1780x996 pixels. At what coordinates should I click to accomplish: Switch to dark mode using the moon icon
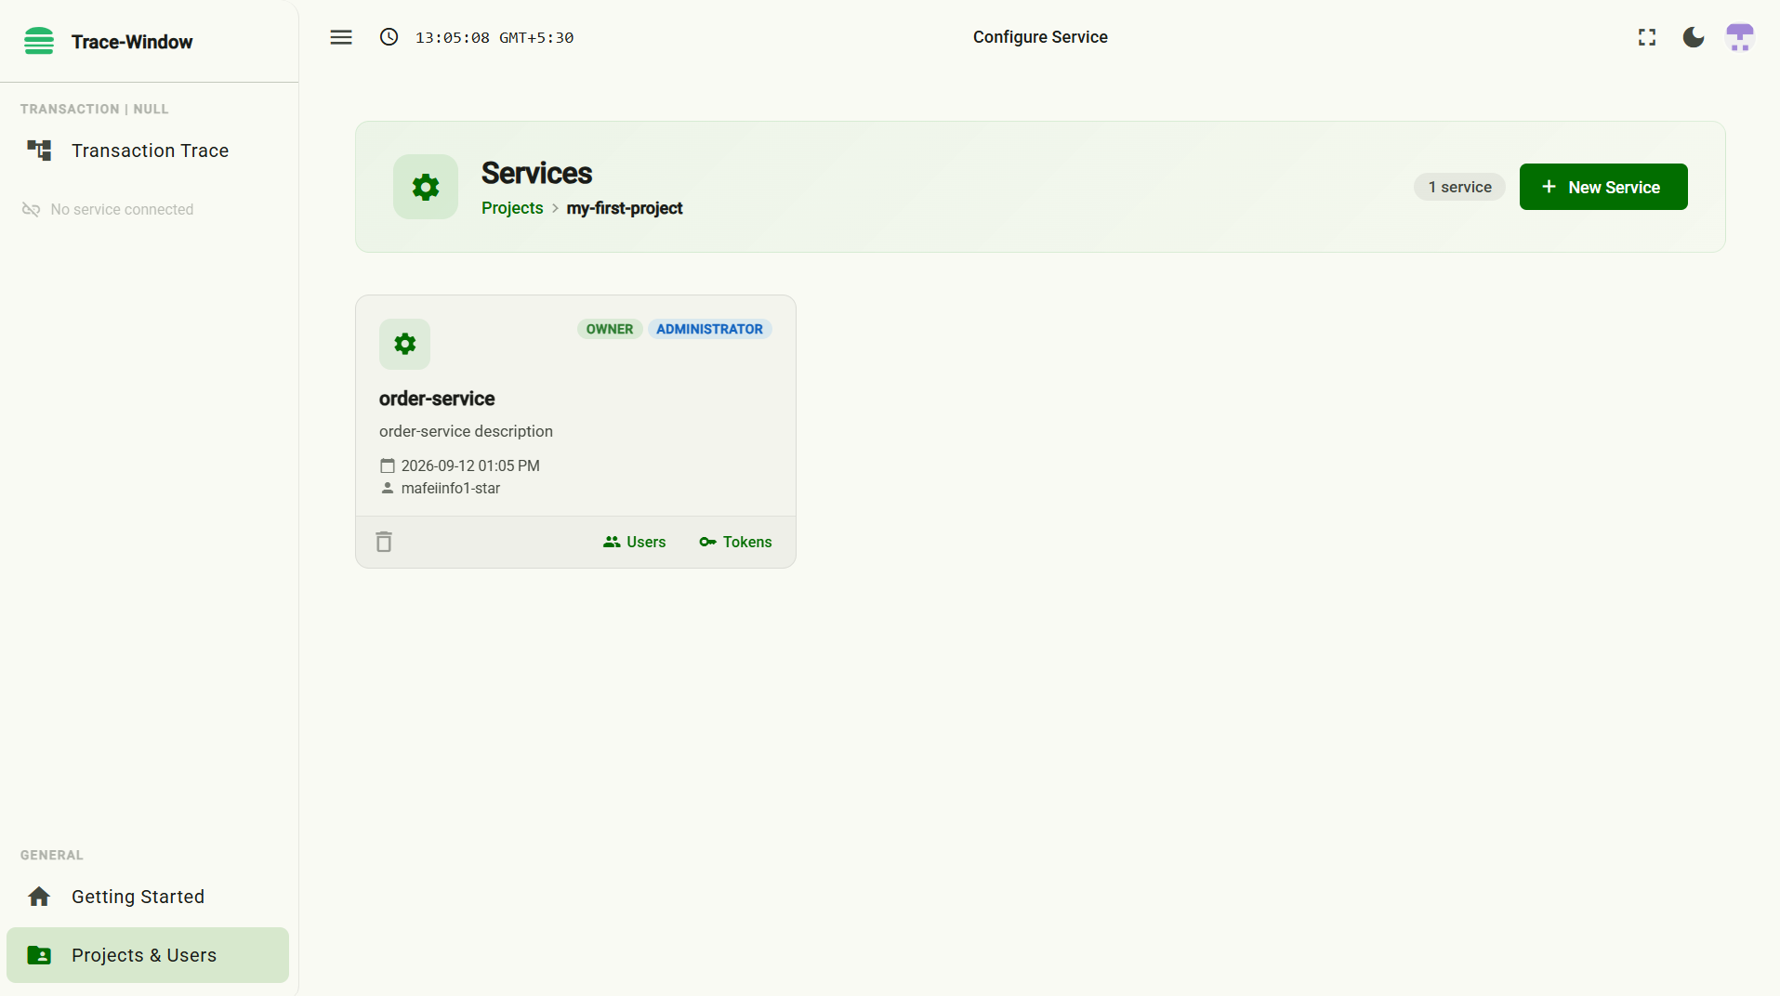tap(1694, 37)
